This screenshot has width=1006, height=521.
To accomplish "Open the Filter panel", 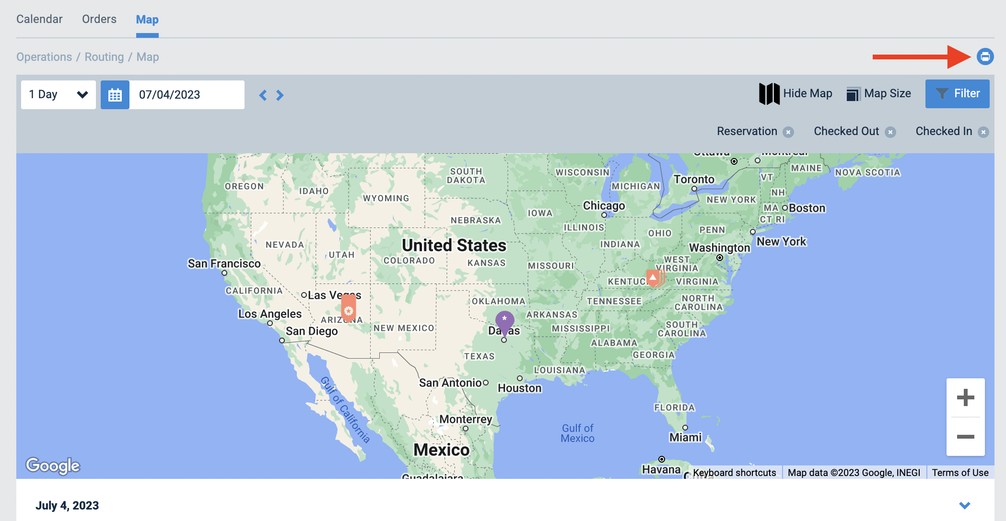I will [x=957, y=93].
